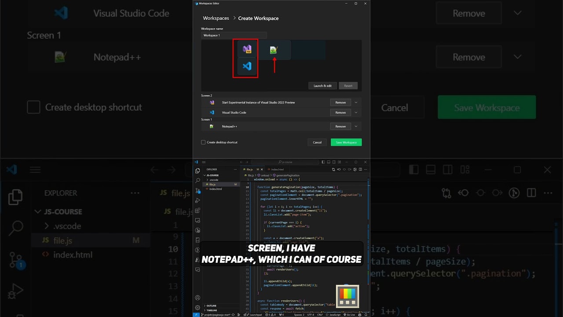Image resolution: width=563 pixels, height=317 pixels.
Task: Open file.js in Explorer tree
Action: coord(222,184)
